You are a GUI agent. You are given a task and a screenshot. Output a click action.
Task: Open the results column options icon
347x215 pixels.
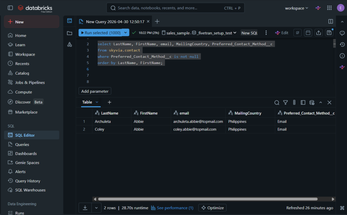pos(294,102)
